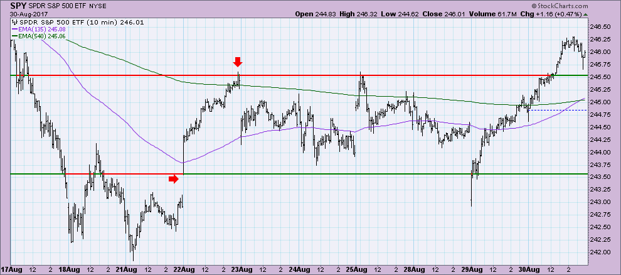Click the 242.00 price axis label

pos(599,252)
